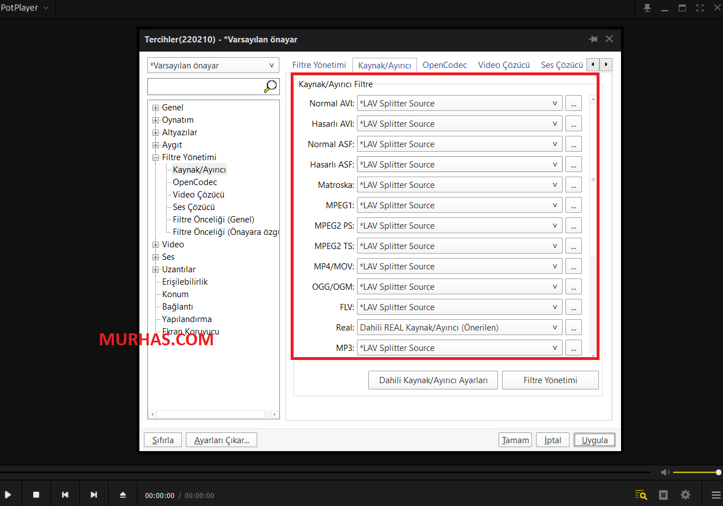The height and width of the screenshot is (506, 723).
Task: Select Ses Çözücü tree item
Action: (194, 207)
